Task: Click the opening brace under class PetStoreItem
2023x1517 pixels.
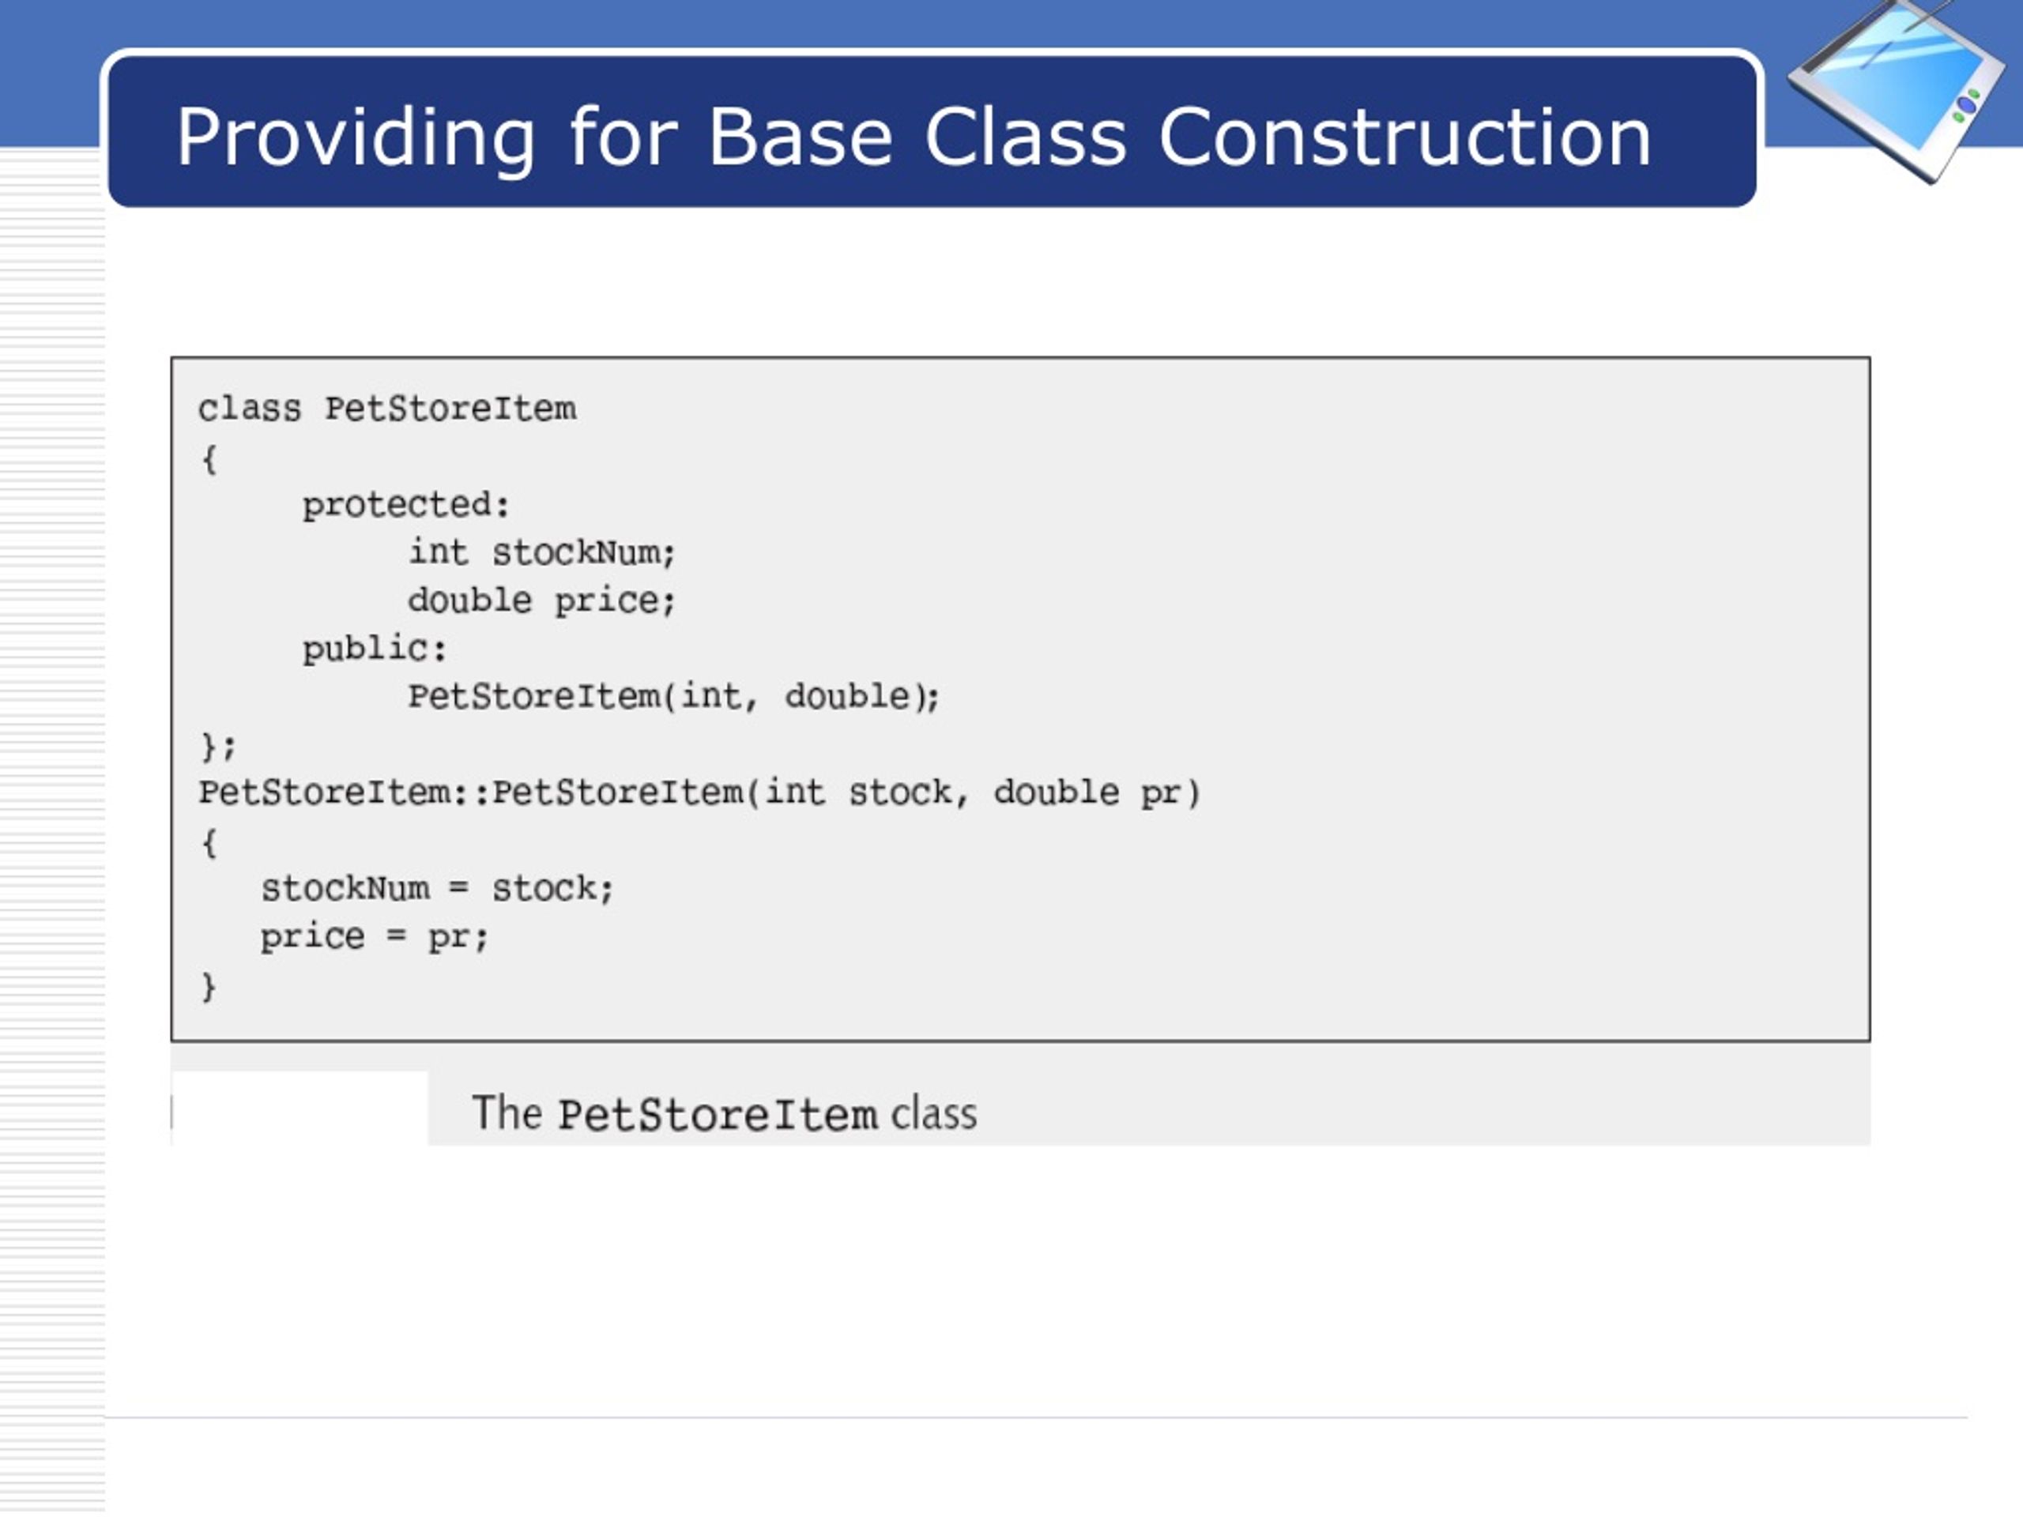Action: (x=209, y=459)
